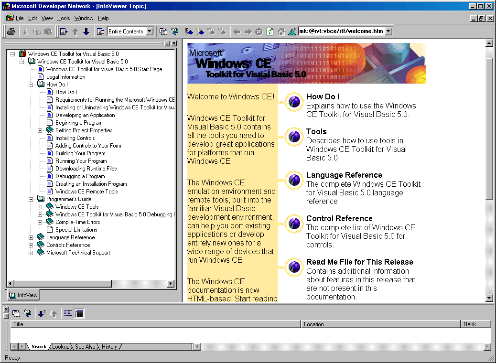The height and width of the screenshot is (363, 496).
Task: Click the Bookmark list flag icon
Action: [x=189, y=32]
